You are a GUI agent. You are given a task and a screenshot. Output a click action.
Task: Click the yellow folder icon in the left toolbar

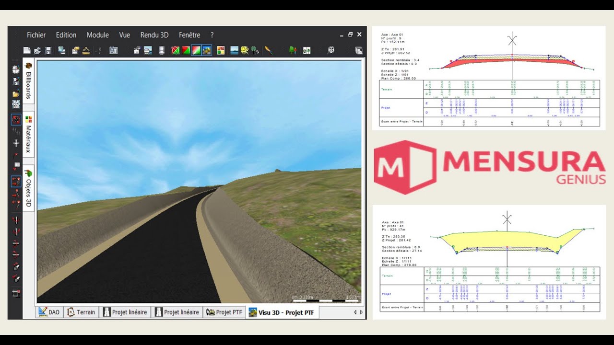16,93
